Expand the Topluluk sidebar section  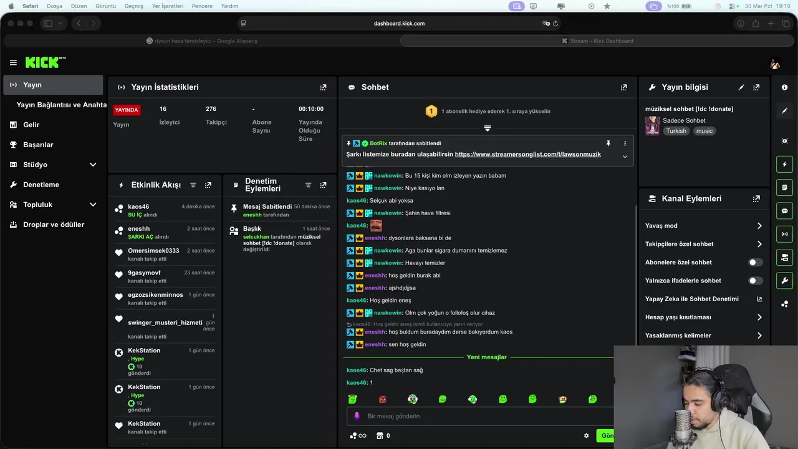point(93,205)
